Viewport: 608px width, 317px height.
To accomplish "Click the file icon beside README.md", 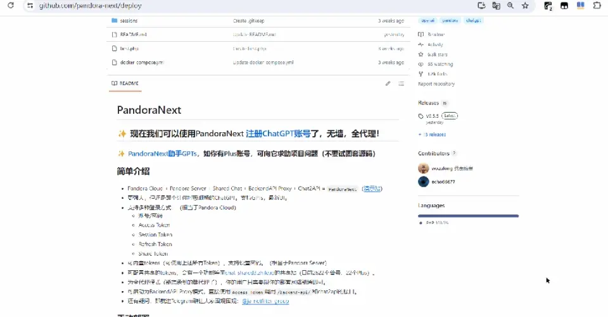I will point(114,35).
